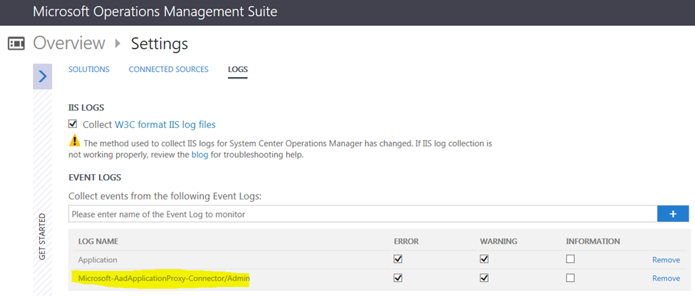Toggle Warning checkbox for Application log
Viewport: 695px width, 296px height.
(x=484, y=260)
